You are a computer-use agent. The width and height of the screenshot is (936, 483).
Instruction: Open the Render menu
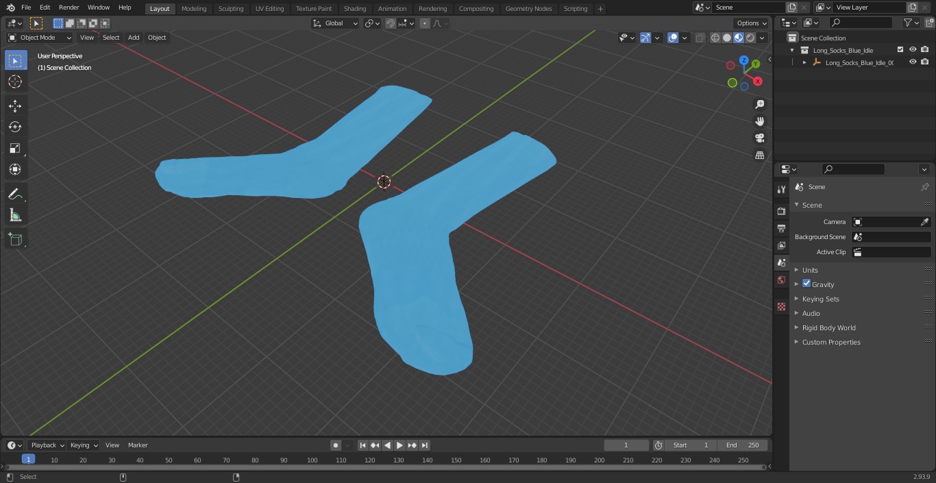tap(69, 8)
